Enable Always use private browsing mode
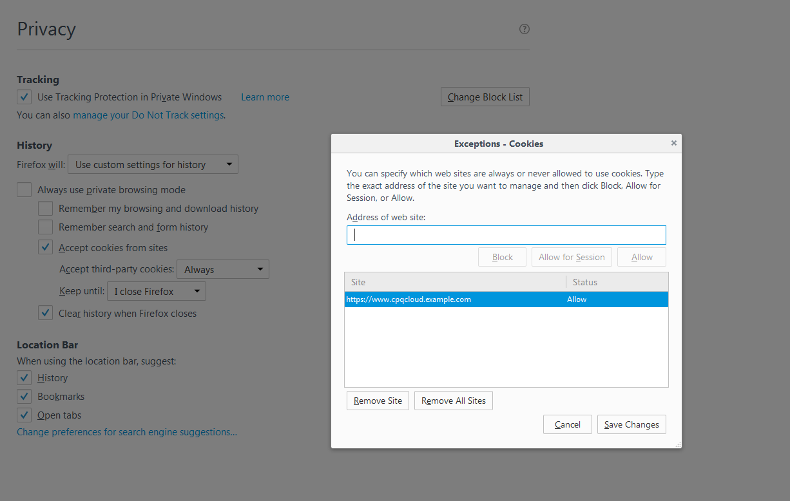 (x=24, y=190)
